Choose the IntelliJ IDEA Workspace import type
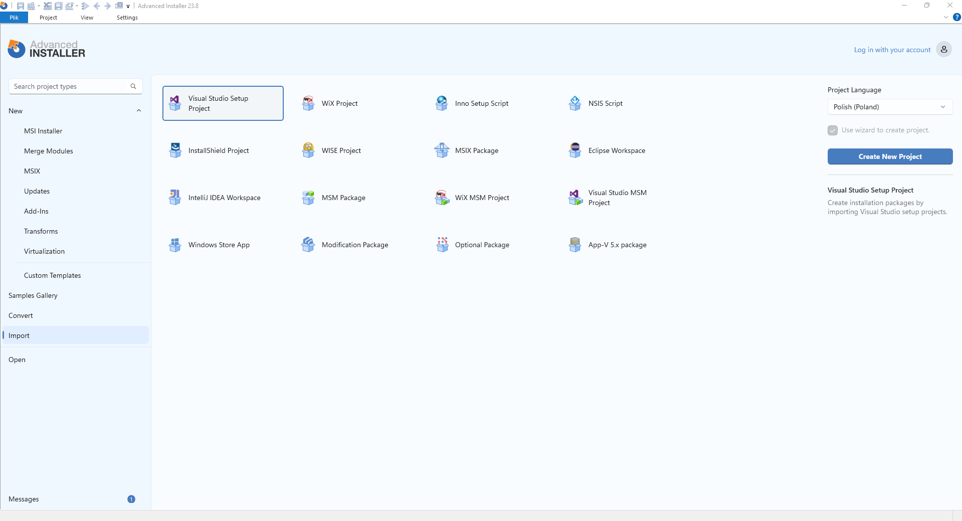 tap(215, 198)
